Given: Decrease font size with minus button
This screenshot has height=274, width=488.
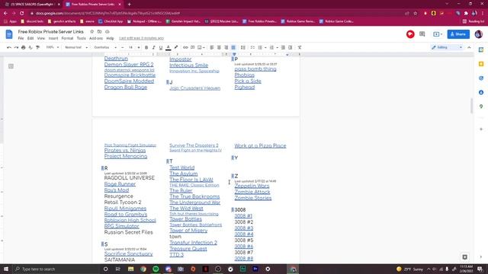Looking at the screenshot, I should pos(123,47).
